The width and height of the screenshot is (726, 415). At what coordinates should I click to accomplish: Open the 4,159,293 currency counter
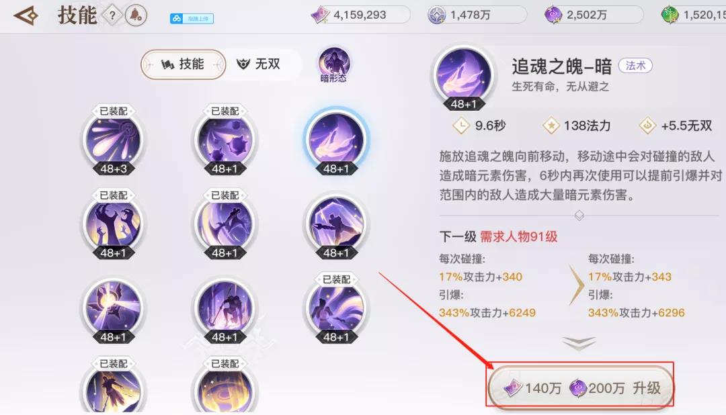point(360,15)
